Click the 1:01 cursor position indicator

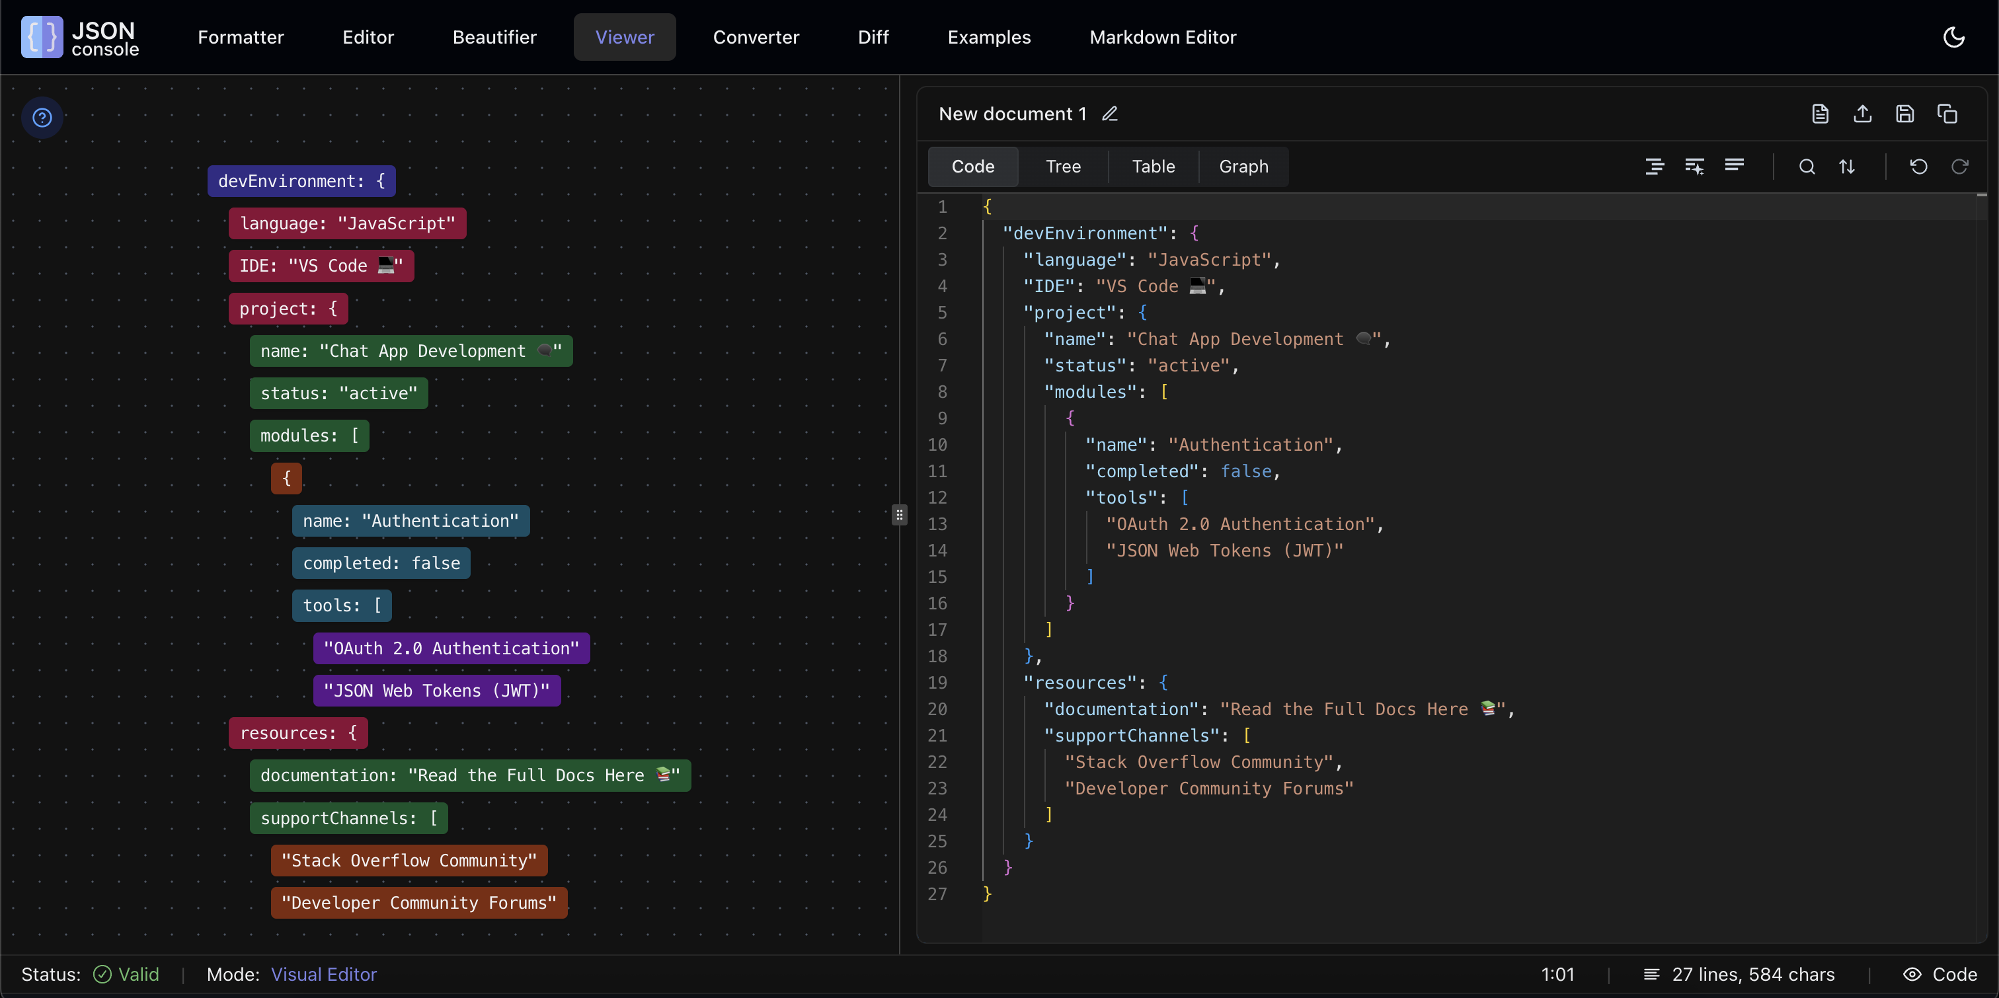tap(1557, 974)
